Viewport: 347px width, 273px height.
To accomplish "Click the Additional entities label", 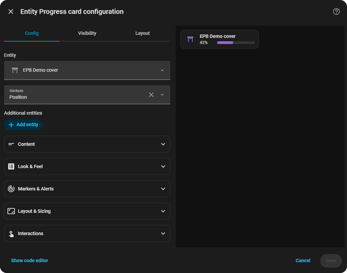I will coord(23,113).
